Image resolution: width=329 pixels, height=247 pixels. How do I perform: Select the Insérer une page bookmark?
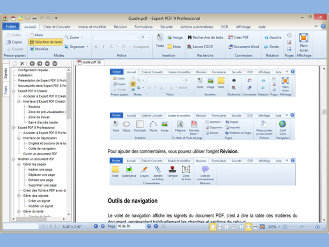[x=40, y=170]
